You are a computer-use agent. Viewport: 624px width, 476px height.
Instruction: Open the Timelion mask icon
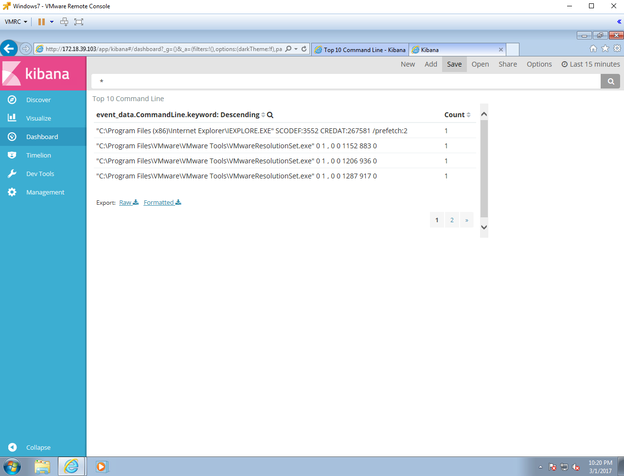pos(12,155)
